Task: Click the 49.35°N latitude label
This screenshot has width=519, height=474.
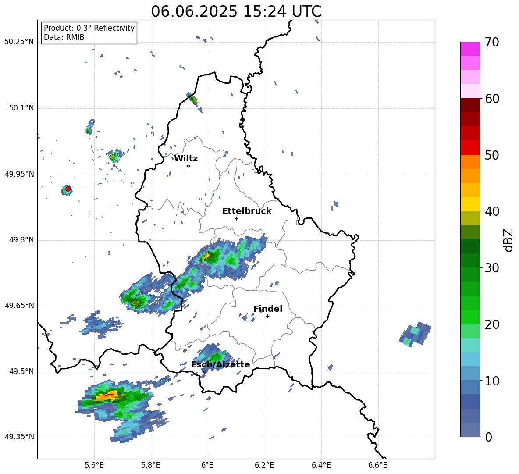Action: 19,437
